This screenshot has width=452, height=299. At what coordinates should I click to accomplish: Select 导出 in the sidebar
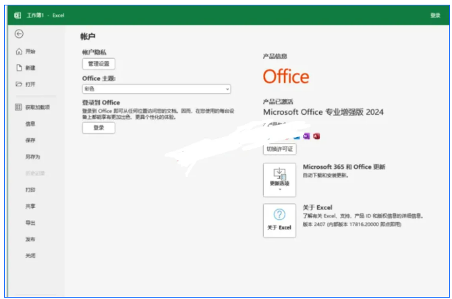[x=30, y=223]
